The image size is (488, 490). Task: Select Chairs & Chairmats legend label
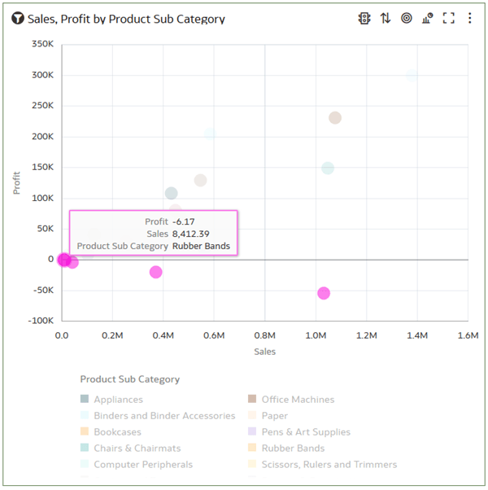point(137,448)
